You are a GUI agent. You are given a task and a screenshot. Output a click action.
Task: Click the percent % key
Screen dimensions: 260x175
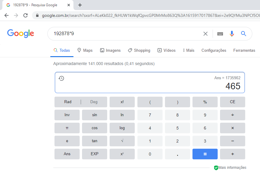click(205, 102)
